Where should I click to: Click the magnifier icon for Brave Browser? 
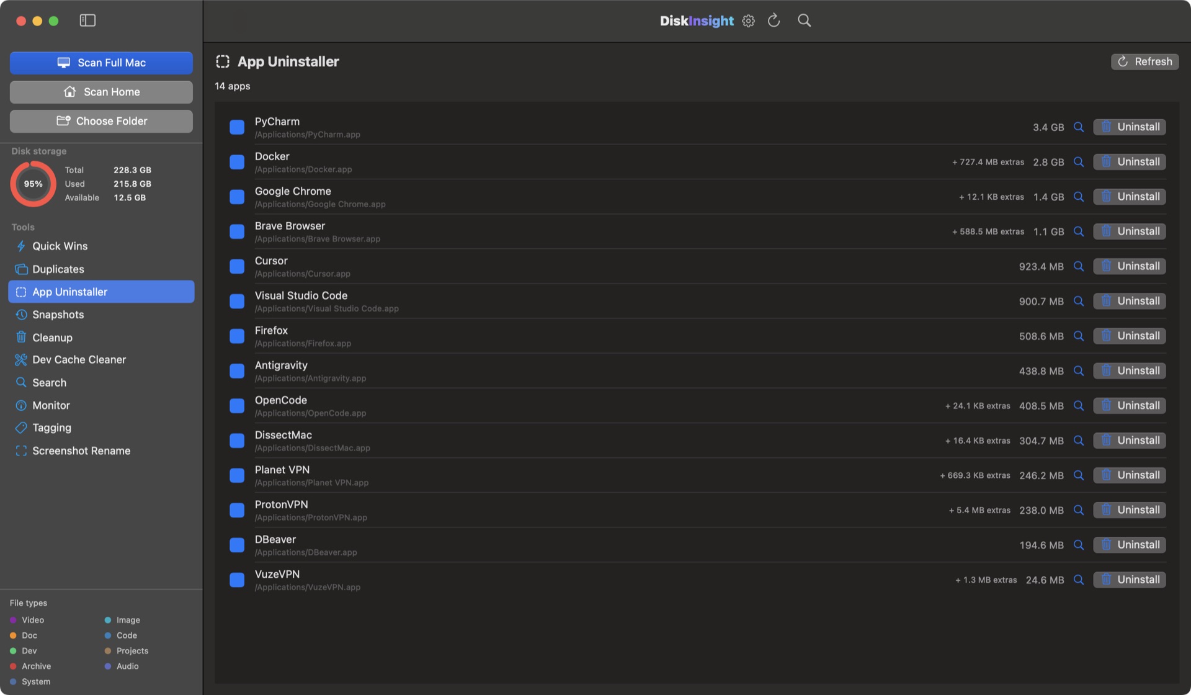coord(1079,231)
